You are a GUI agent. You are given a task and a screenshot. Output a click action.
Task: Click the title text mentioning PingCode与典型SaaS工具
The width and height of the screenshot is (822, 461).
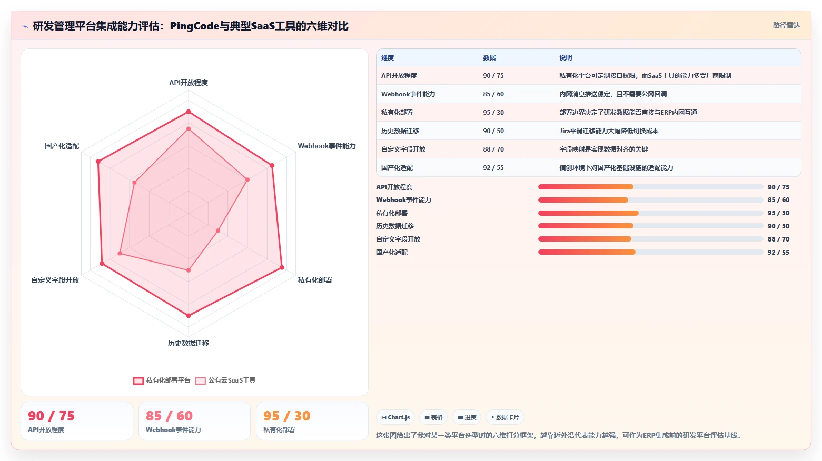[191, 26]
